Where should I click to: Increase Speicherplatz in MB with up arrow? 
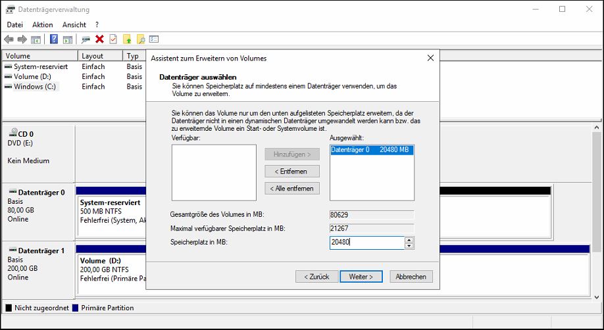click(x=409, y=240)
